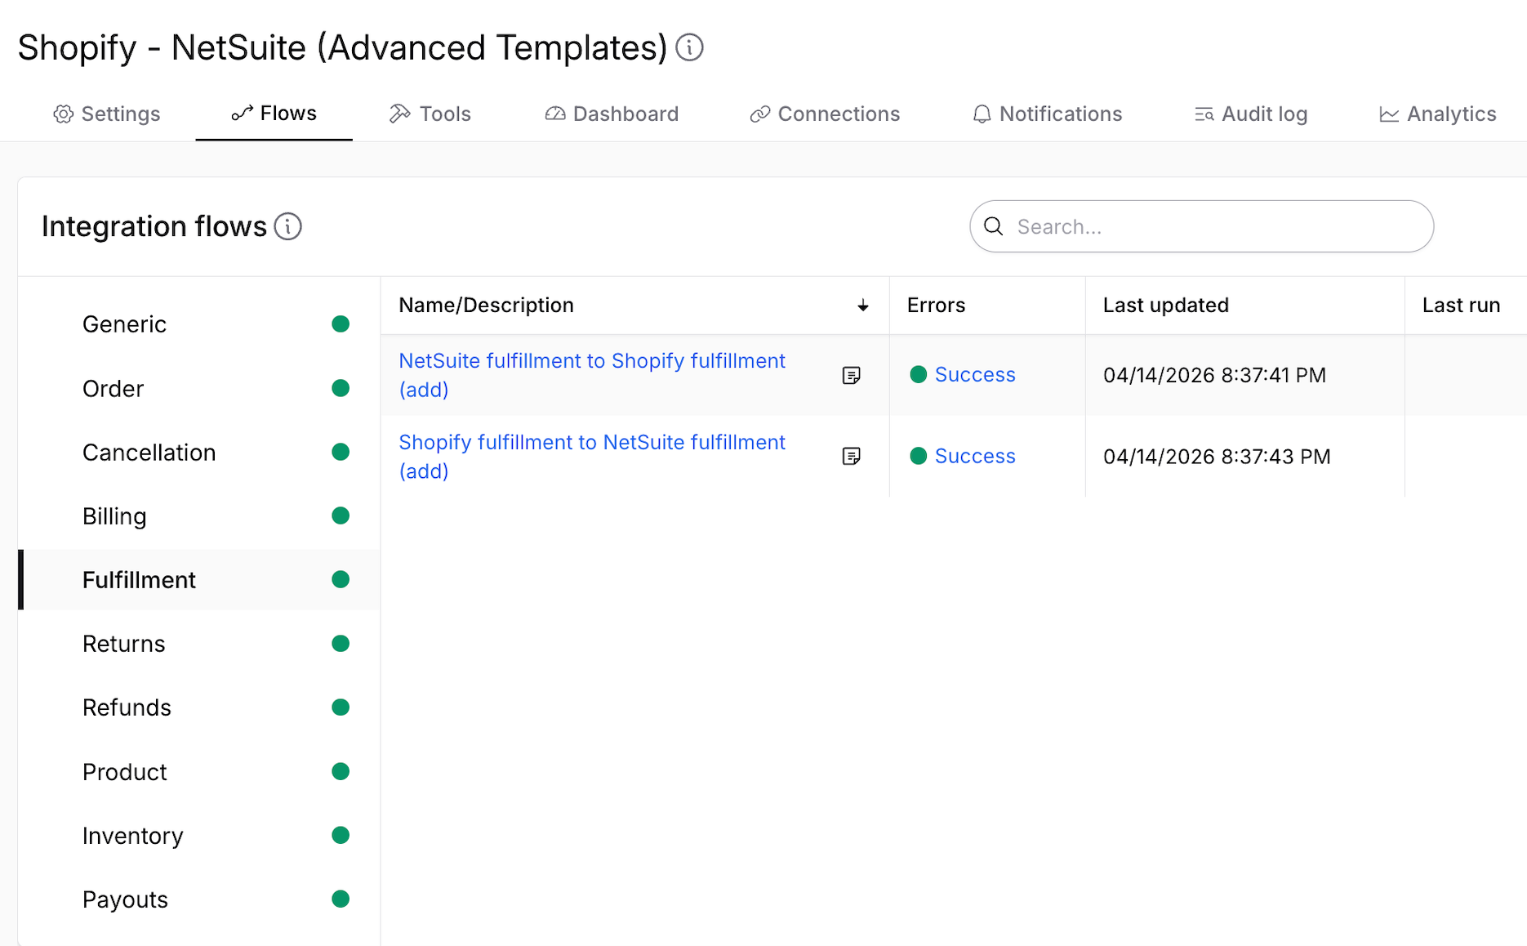Open the Tools tab
Image resolution: width=1527 pixels, height=946 pixels.
(430, 114)
